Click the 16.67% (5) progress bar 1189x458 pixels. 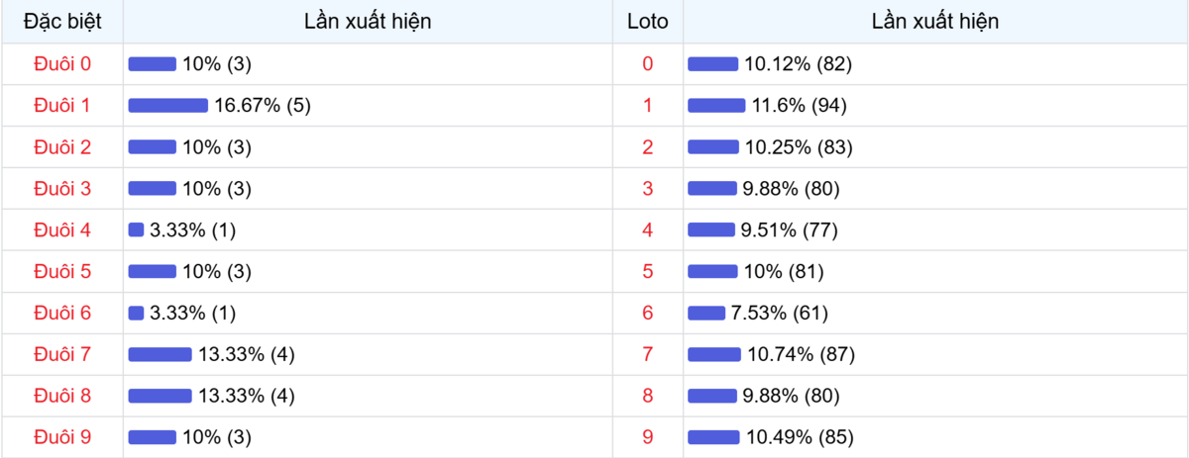pyautogui.click(x=167, y=106)
